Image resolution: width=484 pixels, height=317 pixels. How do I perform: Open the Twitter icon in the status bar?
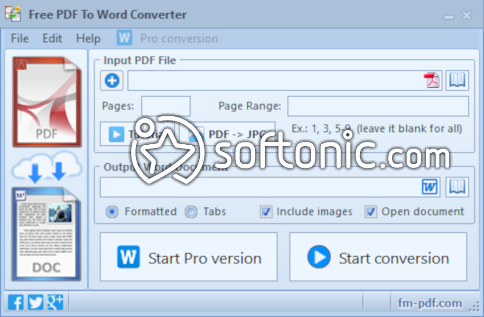coord(35,301)
